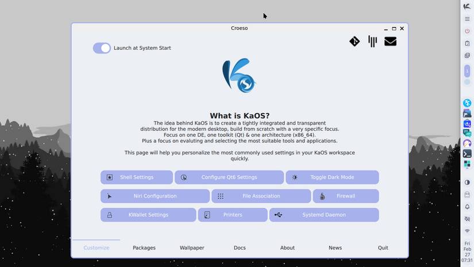Open Shell Settings
Screen dimensions: 474x267
137,177
